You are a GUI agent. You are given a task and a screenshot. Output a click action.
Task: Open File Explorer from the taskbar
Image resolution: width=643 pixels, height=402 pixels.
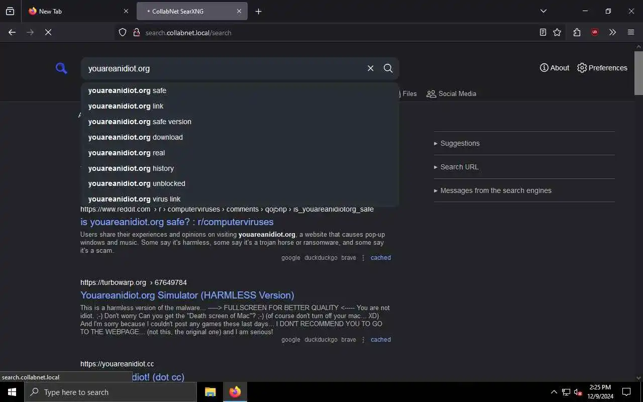[x=210, y=392]
